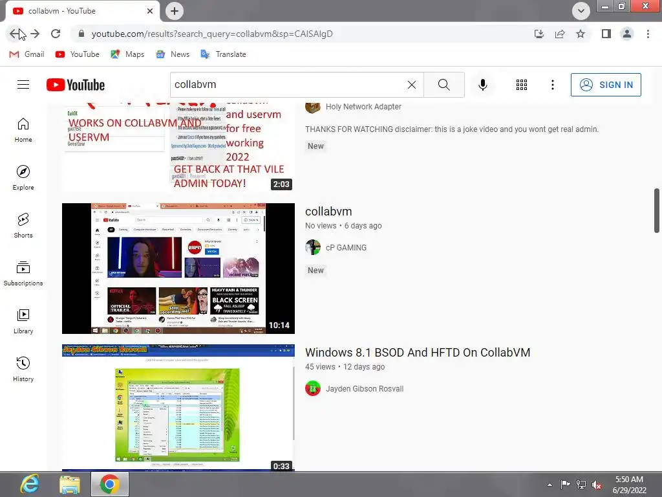Open Windows 8.1 BSOD And HFTD video title
The height and width of the screenshot is (497, 662).
418,353
